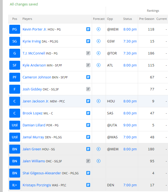
Task: Click the SG slot button for Kyrie Irving
Action: coord(15,41)
